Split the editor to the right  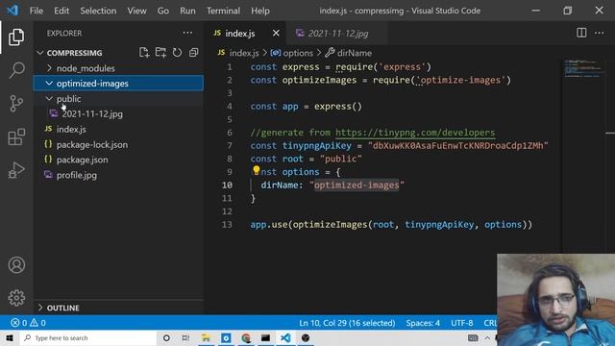[x=581, y=33]
